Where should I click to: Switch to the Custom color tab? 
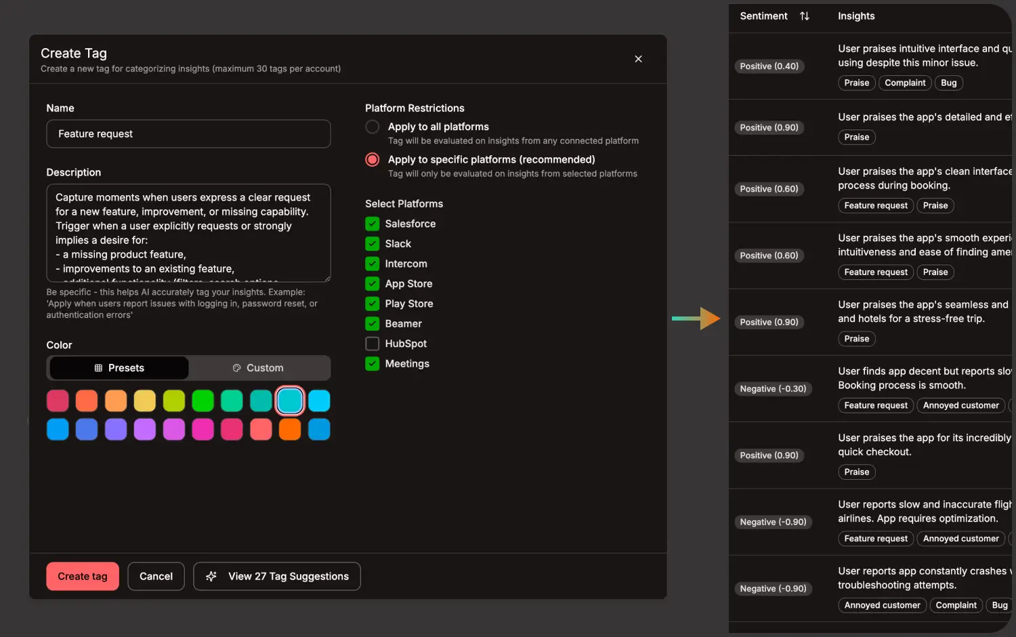(x=259, y=367)
